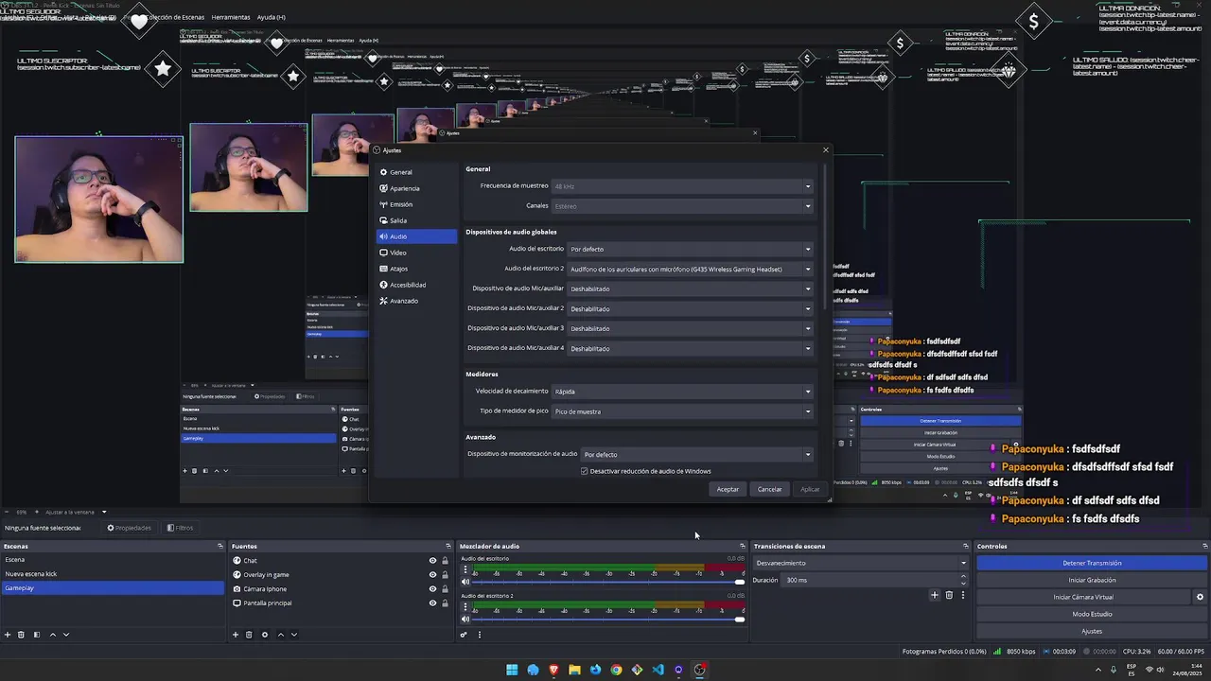The image size is (1211, 681).
Task: Click Iniciar Grabación button
Action: click(x=1092, y=580)
